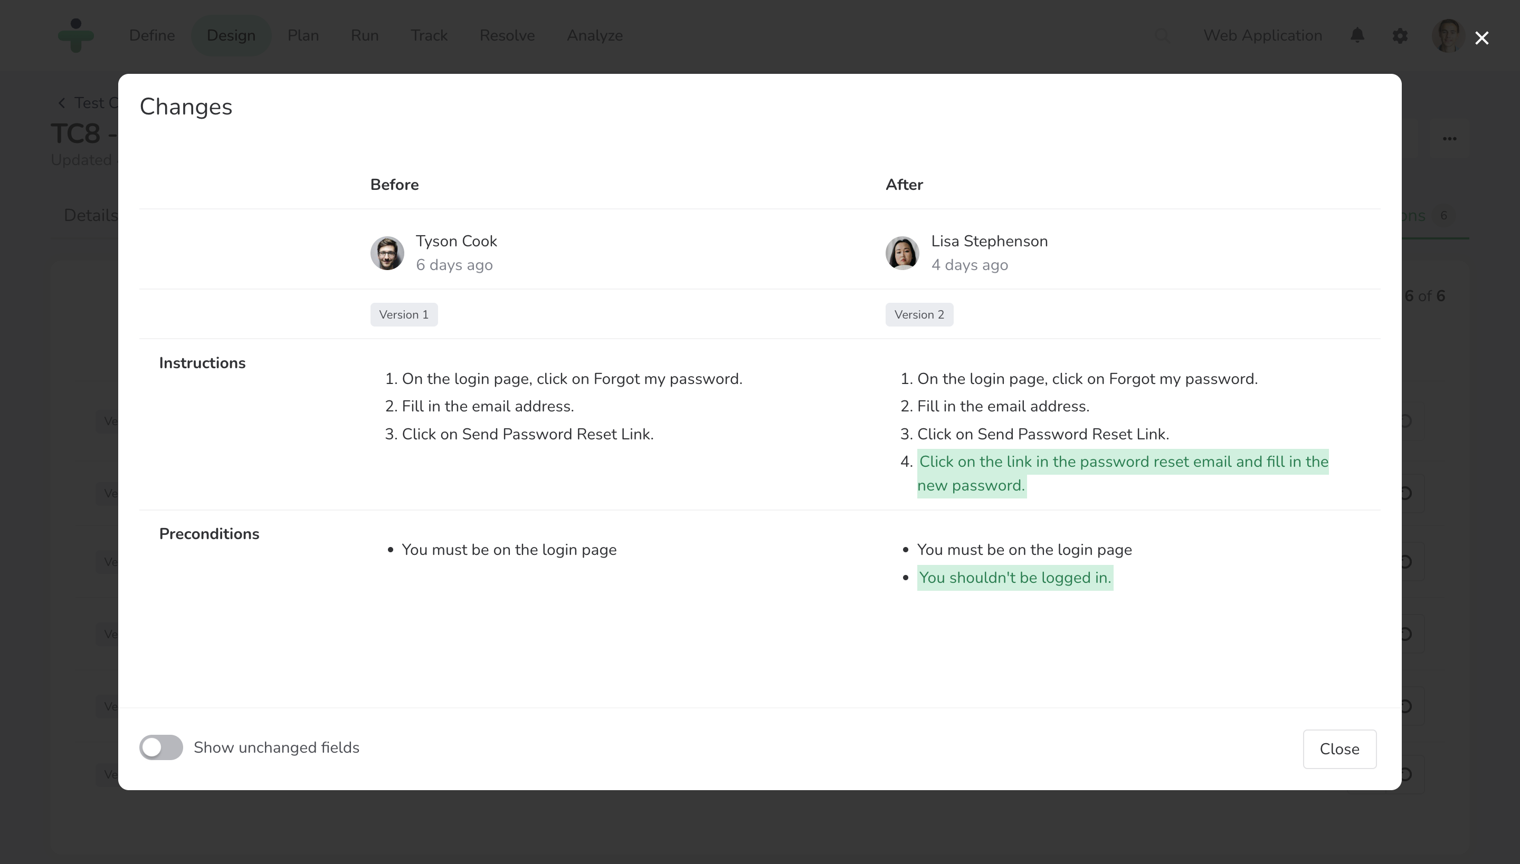Click the Close button in Changes dialog
The height and width of the screenshot is (864, 1520).
click(1339, 749)
